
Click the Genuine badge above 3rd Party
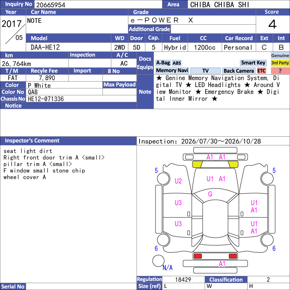point(280,55)
